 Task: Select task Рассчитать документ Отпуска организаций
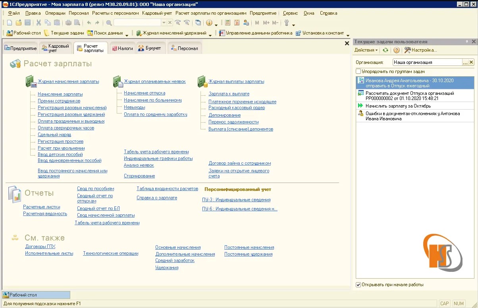(416, 96)
